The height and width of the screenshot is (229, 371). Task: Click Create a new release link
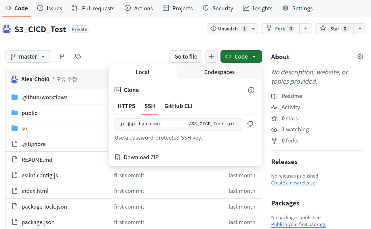[293, 183]
